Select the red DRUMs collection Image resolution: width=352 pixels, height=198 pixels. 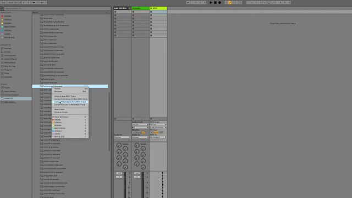[x=8, y=16]
